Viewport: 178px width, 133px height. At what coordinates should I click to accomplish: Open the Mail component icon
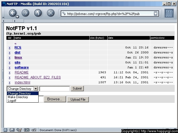point(12,130)
